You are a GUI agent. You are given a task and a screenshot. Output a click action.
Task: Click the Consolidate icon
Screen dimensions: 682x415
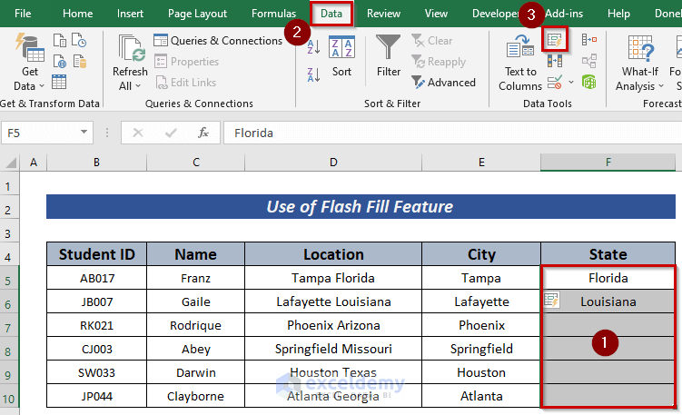[588, 39]
